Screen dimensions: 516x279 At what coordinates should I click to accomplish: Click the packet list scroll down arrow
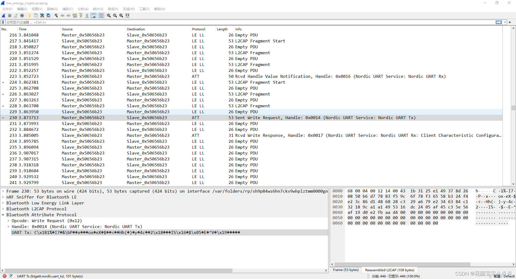pyautogui.click(x=513, y=184)
